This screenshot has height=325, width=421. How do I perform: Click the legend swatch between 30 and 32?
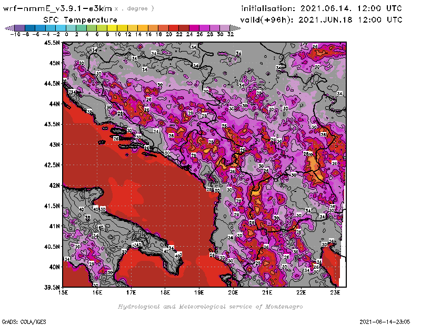click(225, 28)
